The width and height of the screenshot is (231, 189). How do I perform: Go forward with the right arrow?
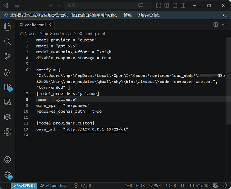(x=60, y=6)
